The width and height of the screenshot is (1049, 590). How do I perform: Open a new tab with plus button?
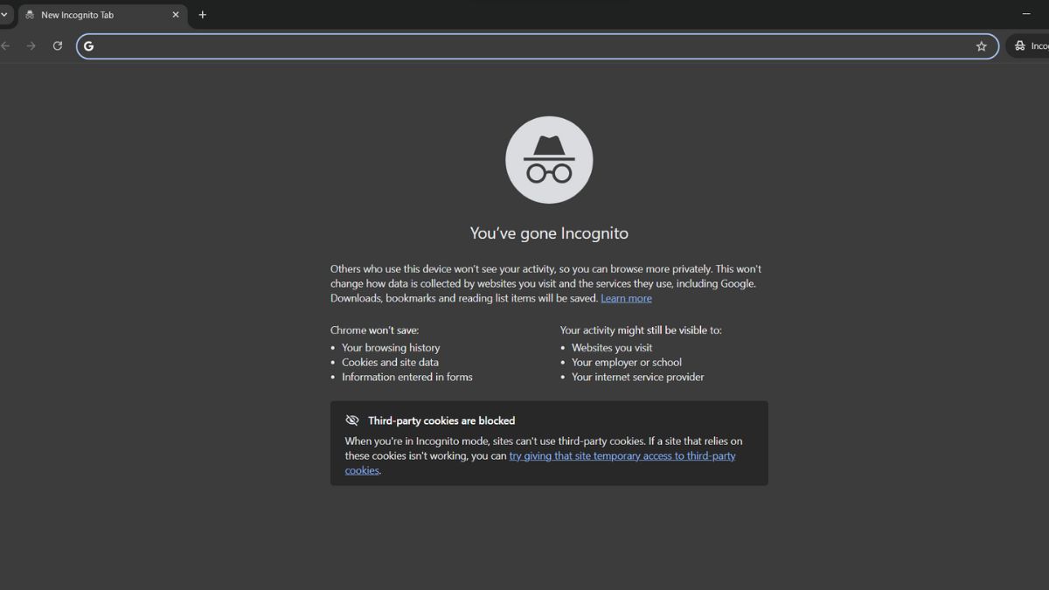(203, 15)
